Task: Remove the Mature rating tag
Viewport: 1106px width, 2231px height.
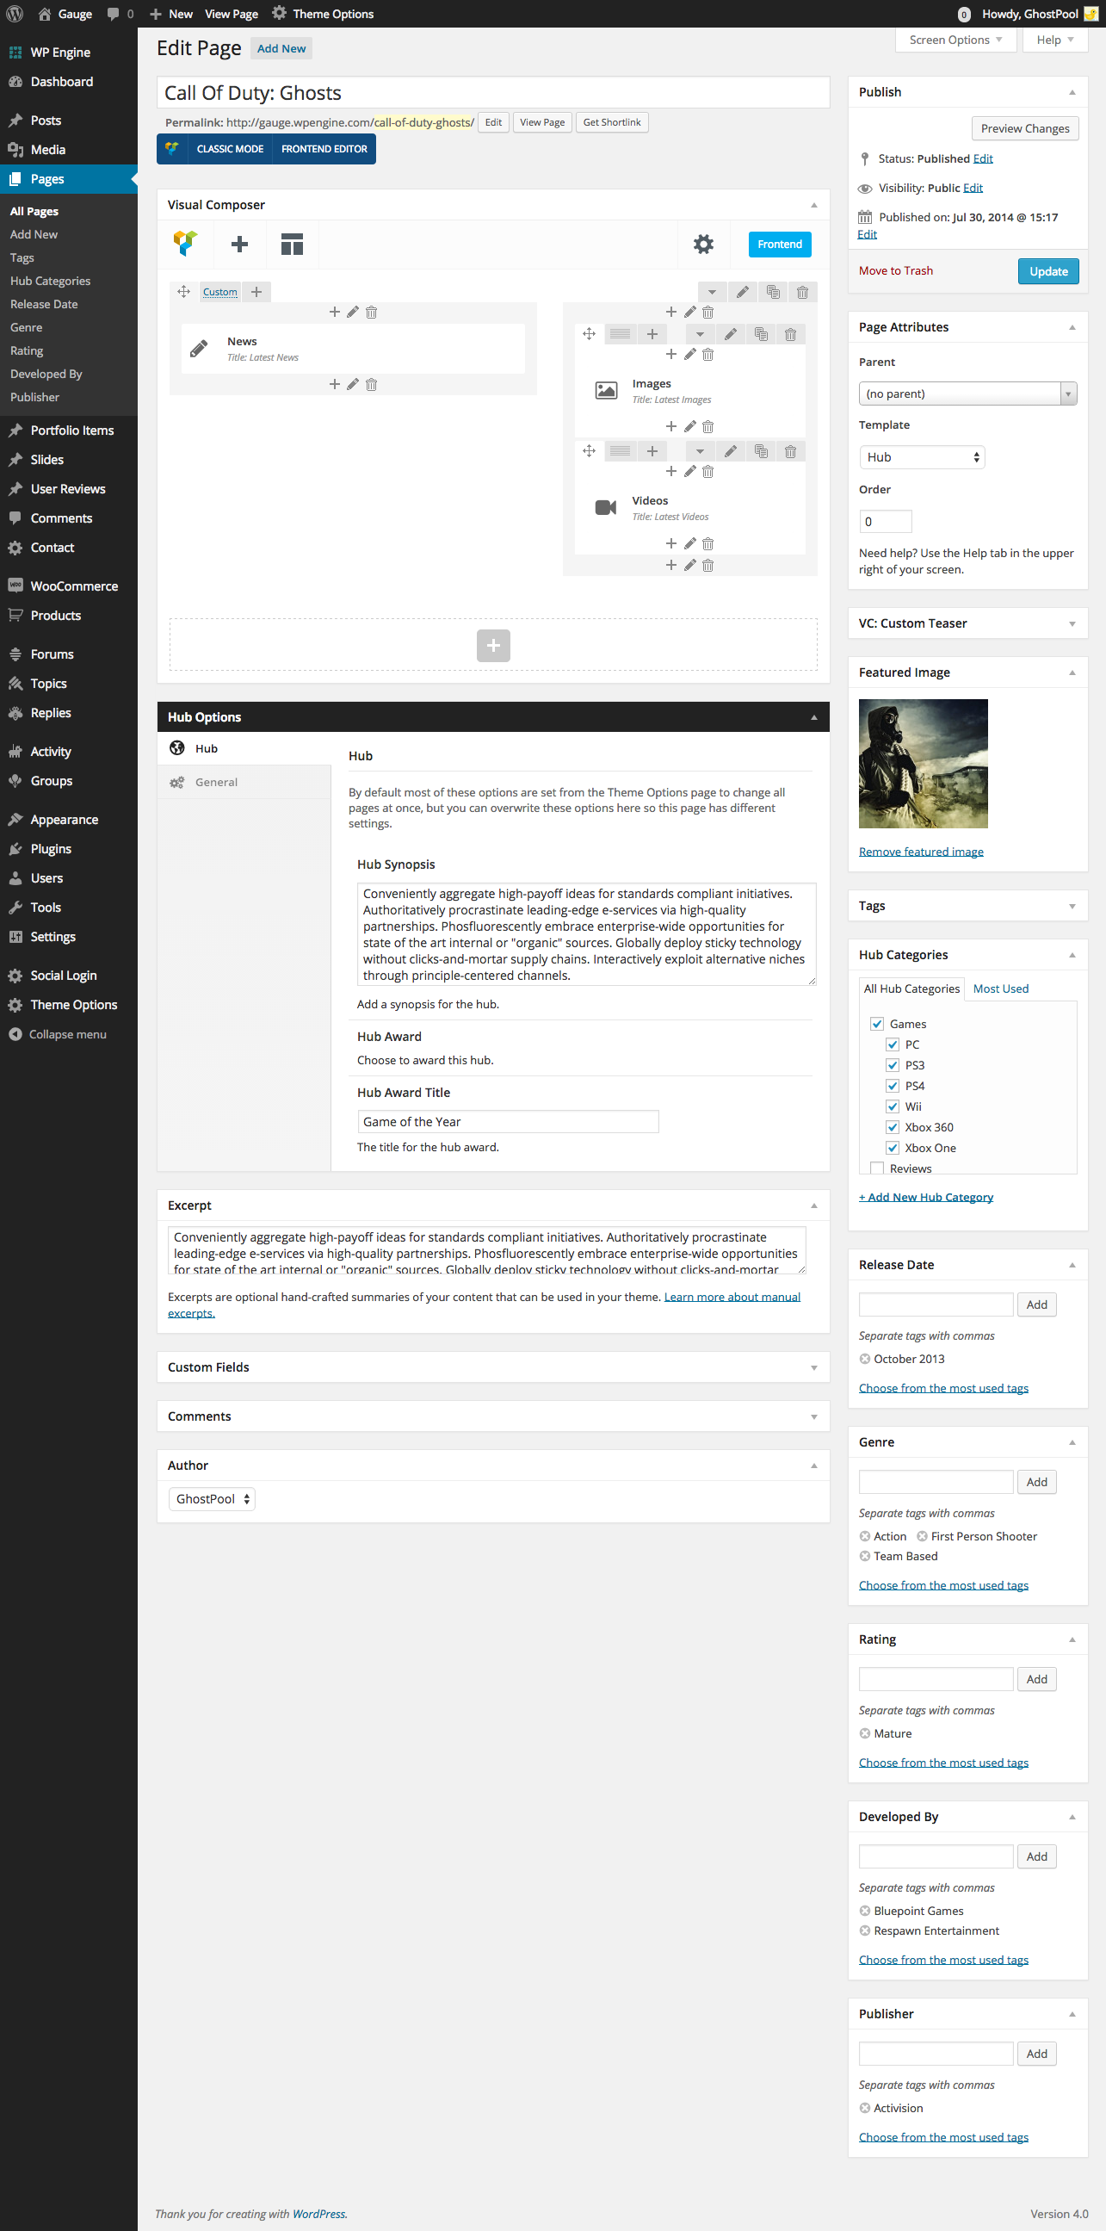Action: coord(864,1733)
